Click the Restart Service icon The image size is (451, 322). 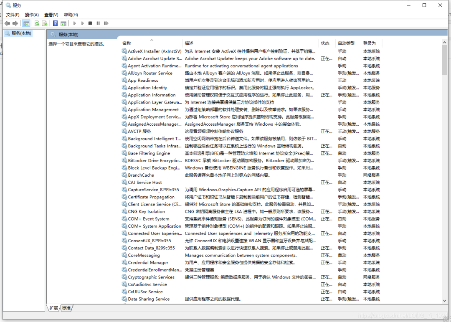[x=106, y=23]
